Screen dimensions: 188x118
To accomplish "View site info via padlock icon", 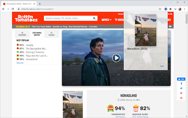I will pos(19,9).
